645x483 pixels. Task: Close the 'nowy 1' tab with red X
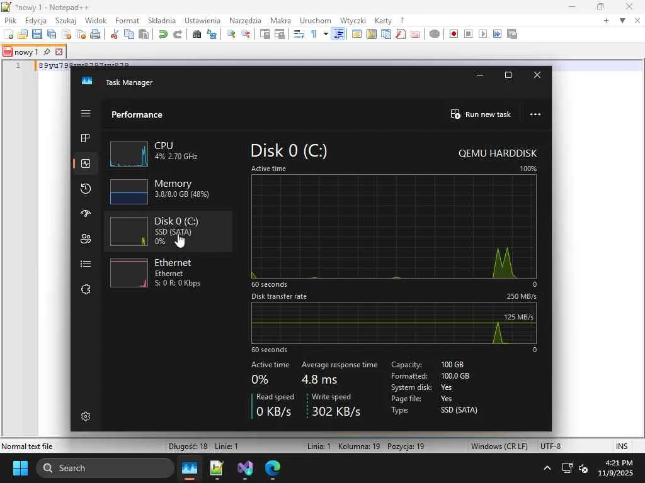point(59,52)
